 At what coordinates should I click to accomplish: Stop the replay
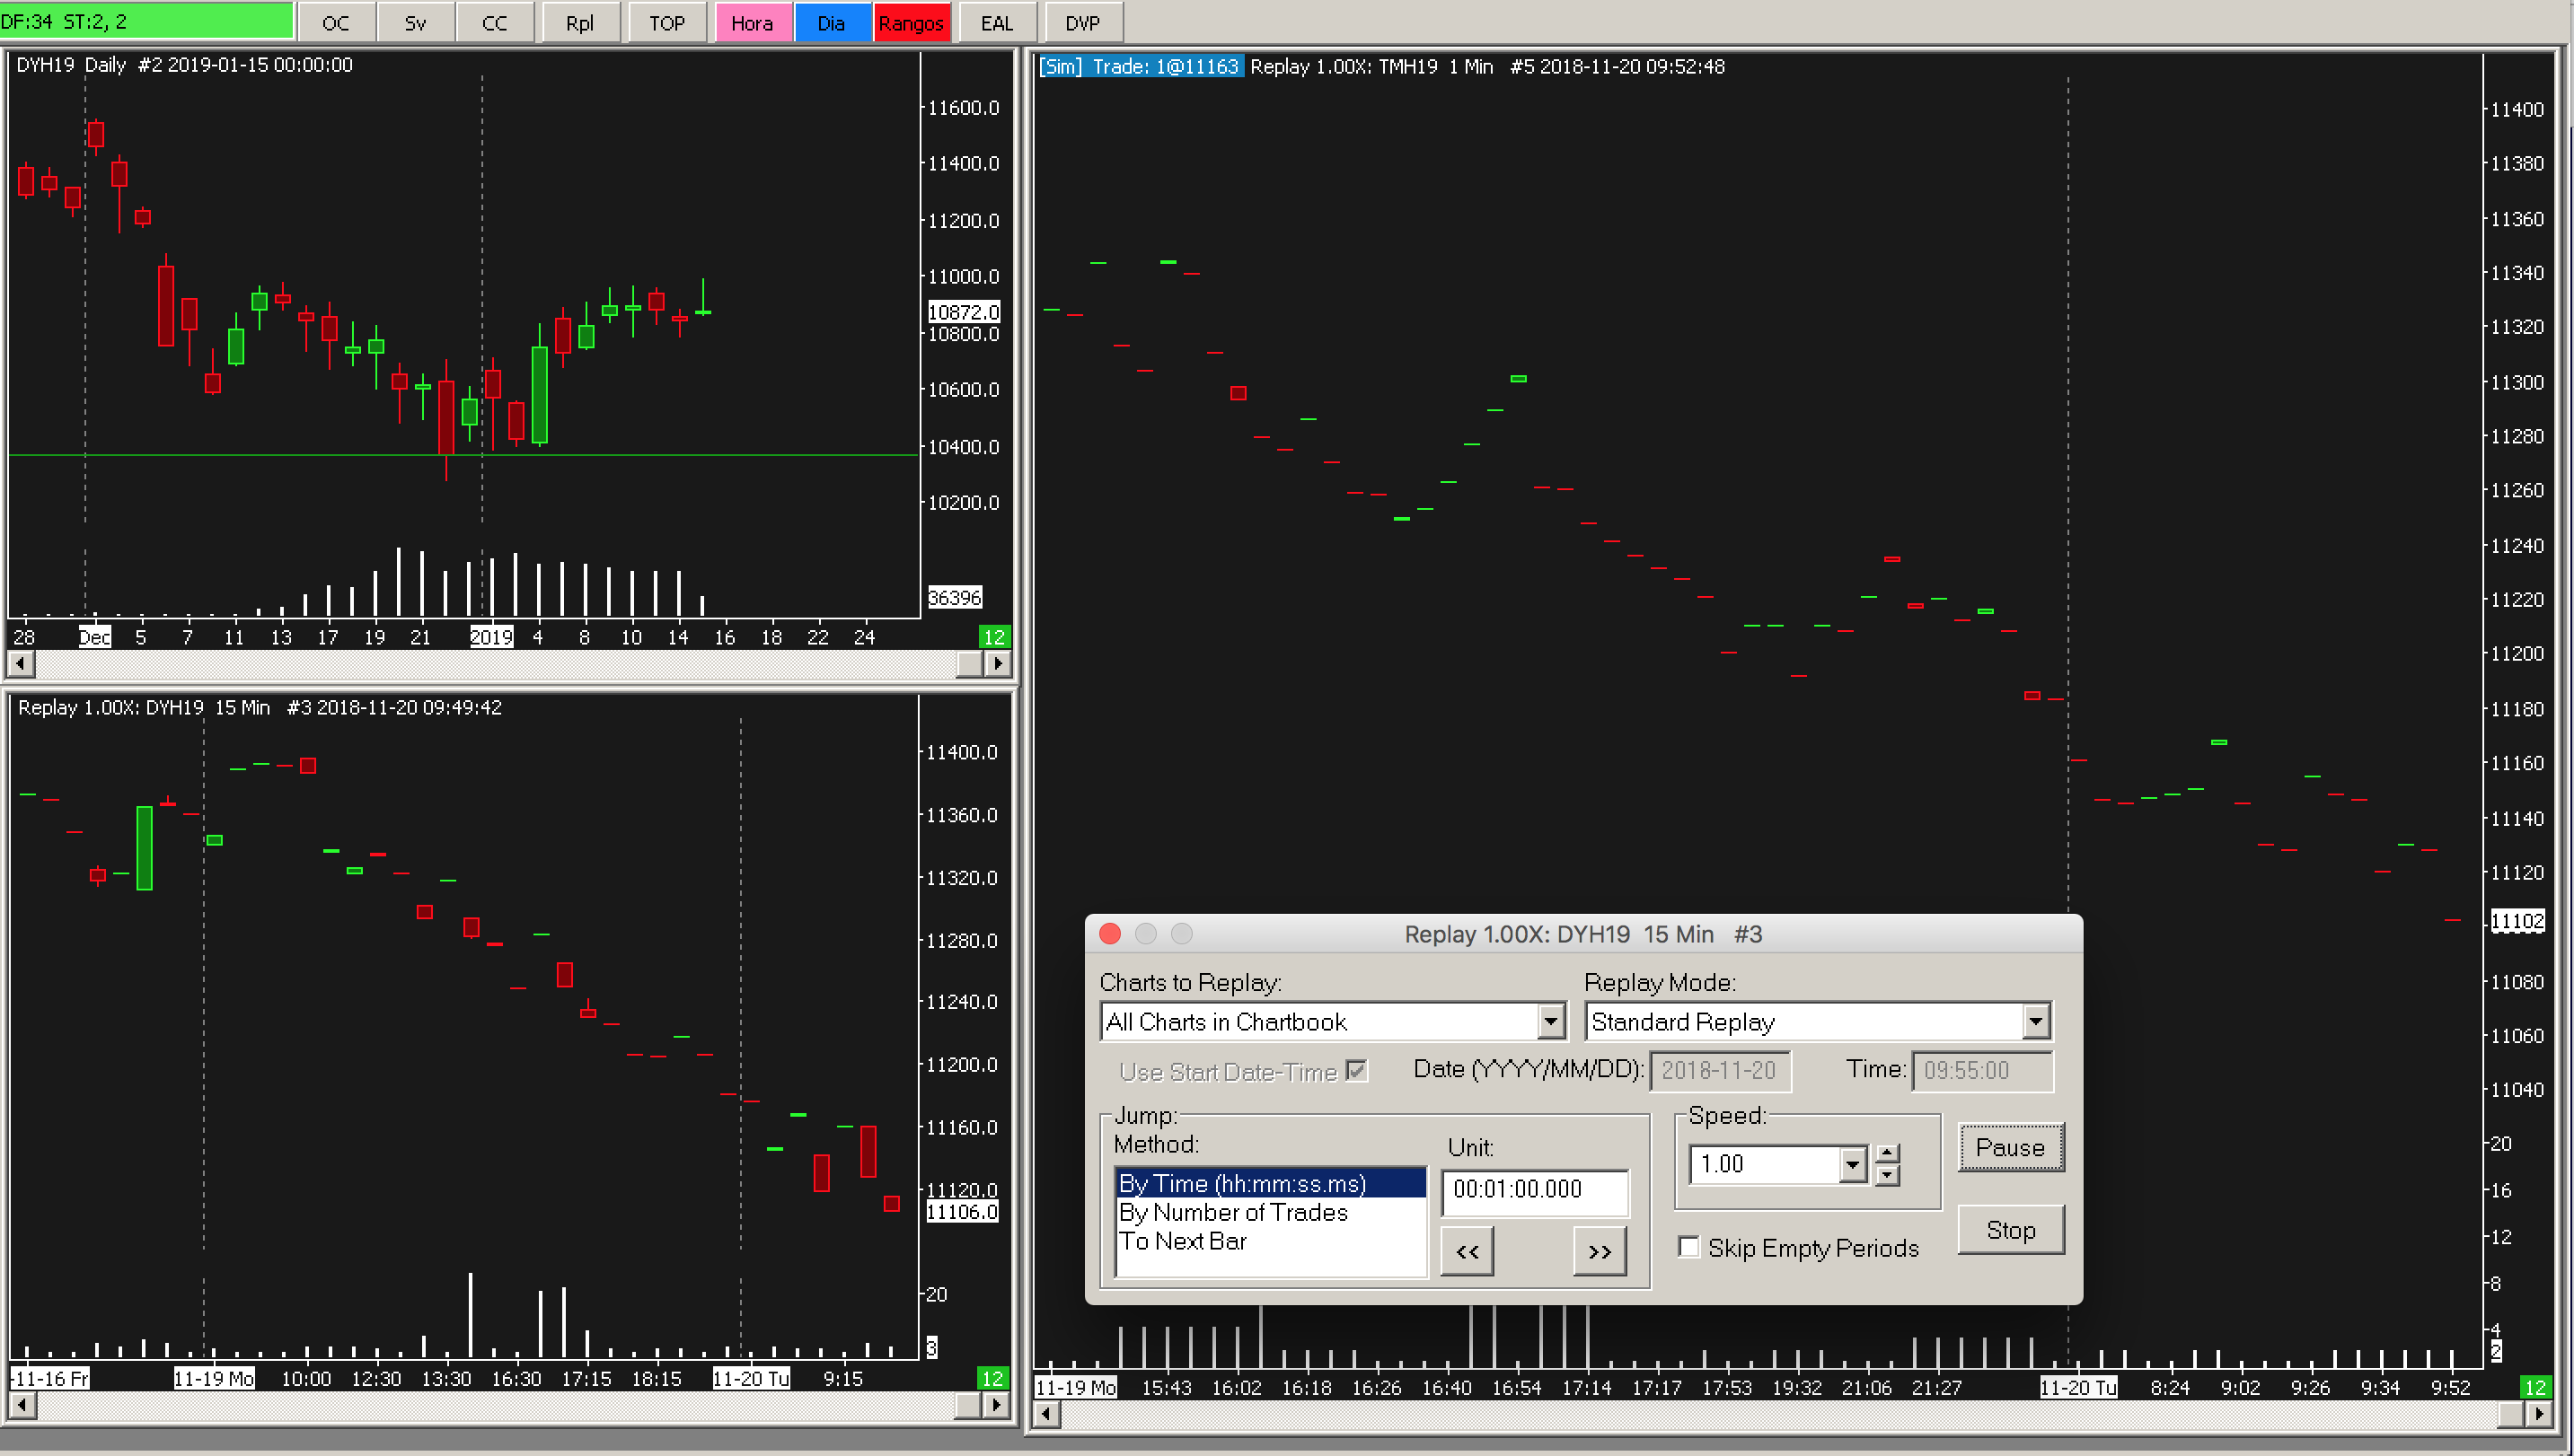click(x=2009, y=1230)
